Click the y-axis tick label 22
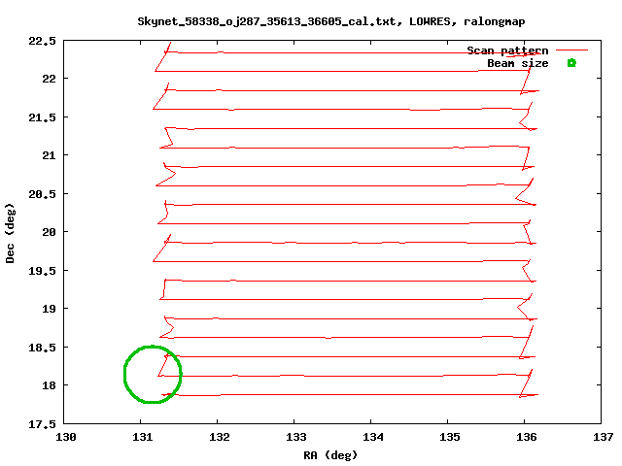This screenshot has width=622, height=466. (50, 79)
